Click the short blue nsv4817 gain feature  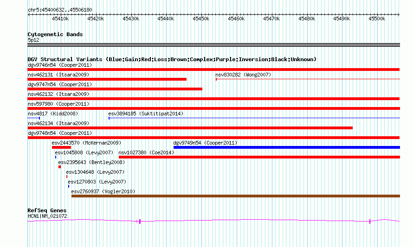point(34,118)
